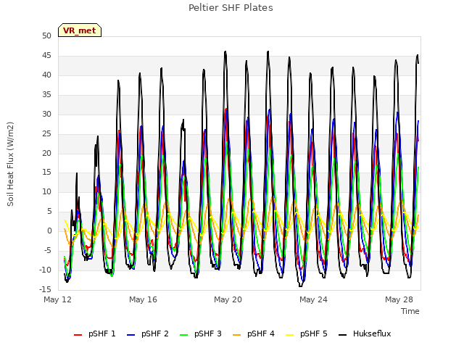Image resolution: width=464 pixels, height=348 pixels.
Task: Click the orange pSHF 4 legend swatch
Action: pyautogui.click(x=237, y=335)
